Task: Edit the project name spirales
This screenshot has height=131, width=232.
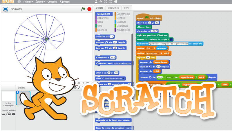Action: coord(17,9)
